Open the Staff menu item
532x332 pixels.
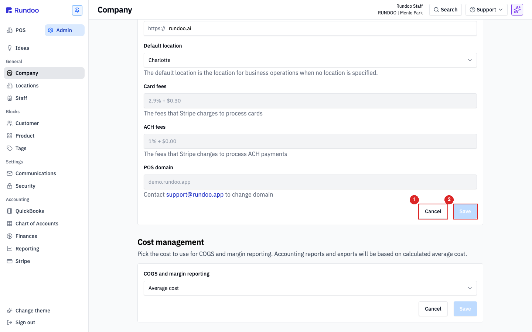44,98
